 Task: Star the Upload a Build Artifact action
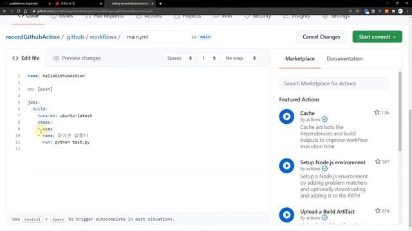378,210
